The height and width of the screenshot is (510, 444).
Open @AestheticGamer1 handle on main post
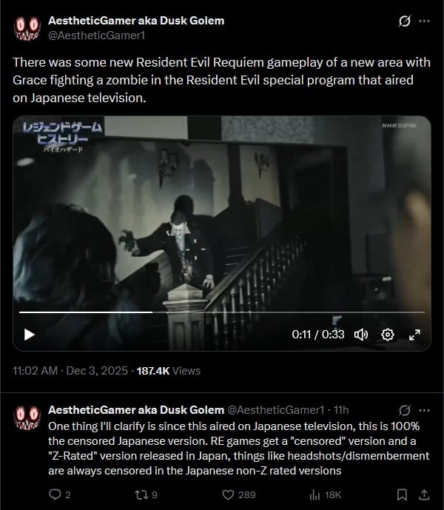click(x=97, y=35)
